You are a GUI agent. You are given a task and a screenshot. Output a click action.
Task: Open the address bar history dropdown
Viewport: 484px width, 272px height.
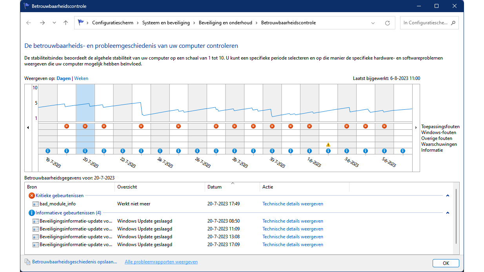[x=373, y=23]
